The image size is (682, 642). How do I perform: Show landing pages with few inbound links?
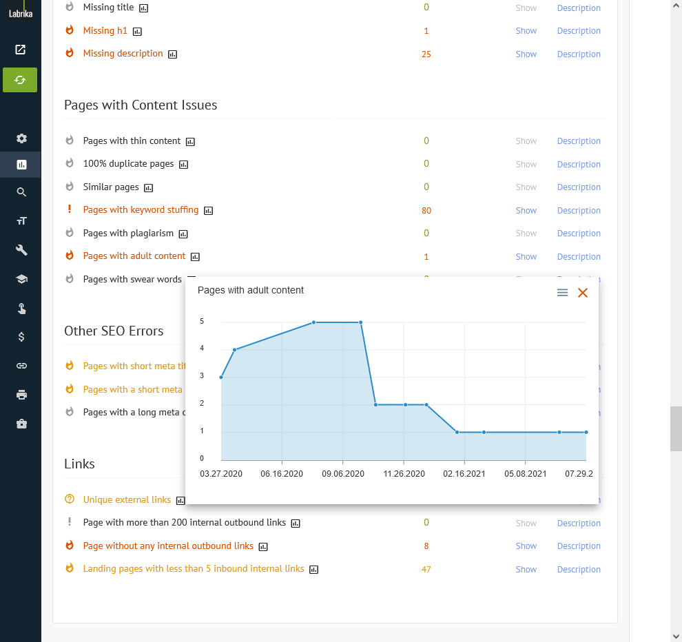tap(526, 569)
